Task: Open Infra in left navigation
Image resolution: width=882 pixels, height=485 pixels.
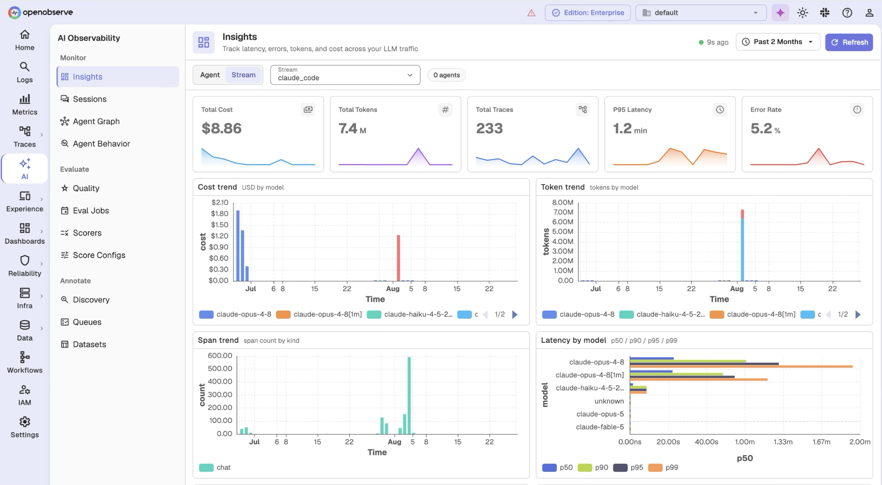Action: coord(25,298)
